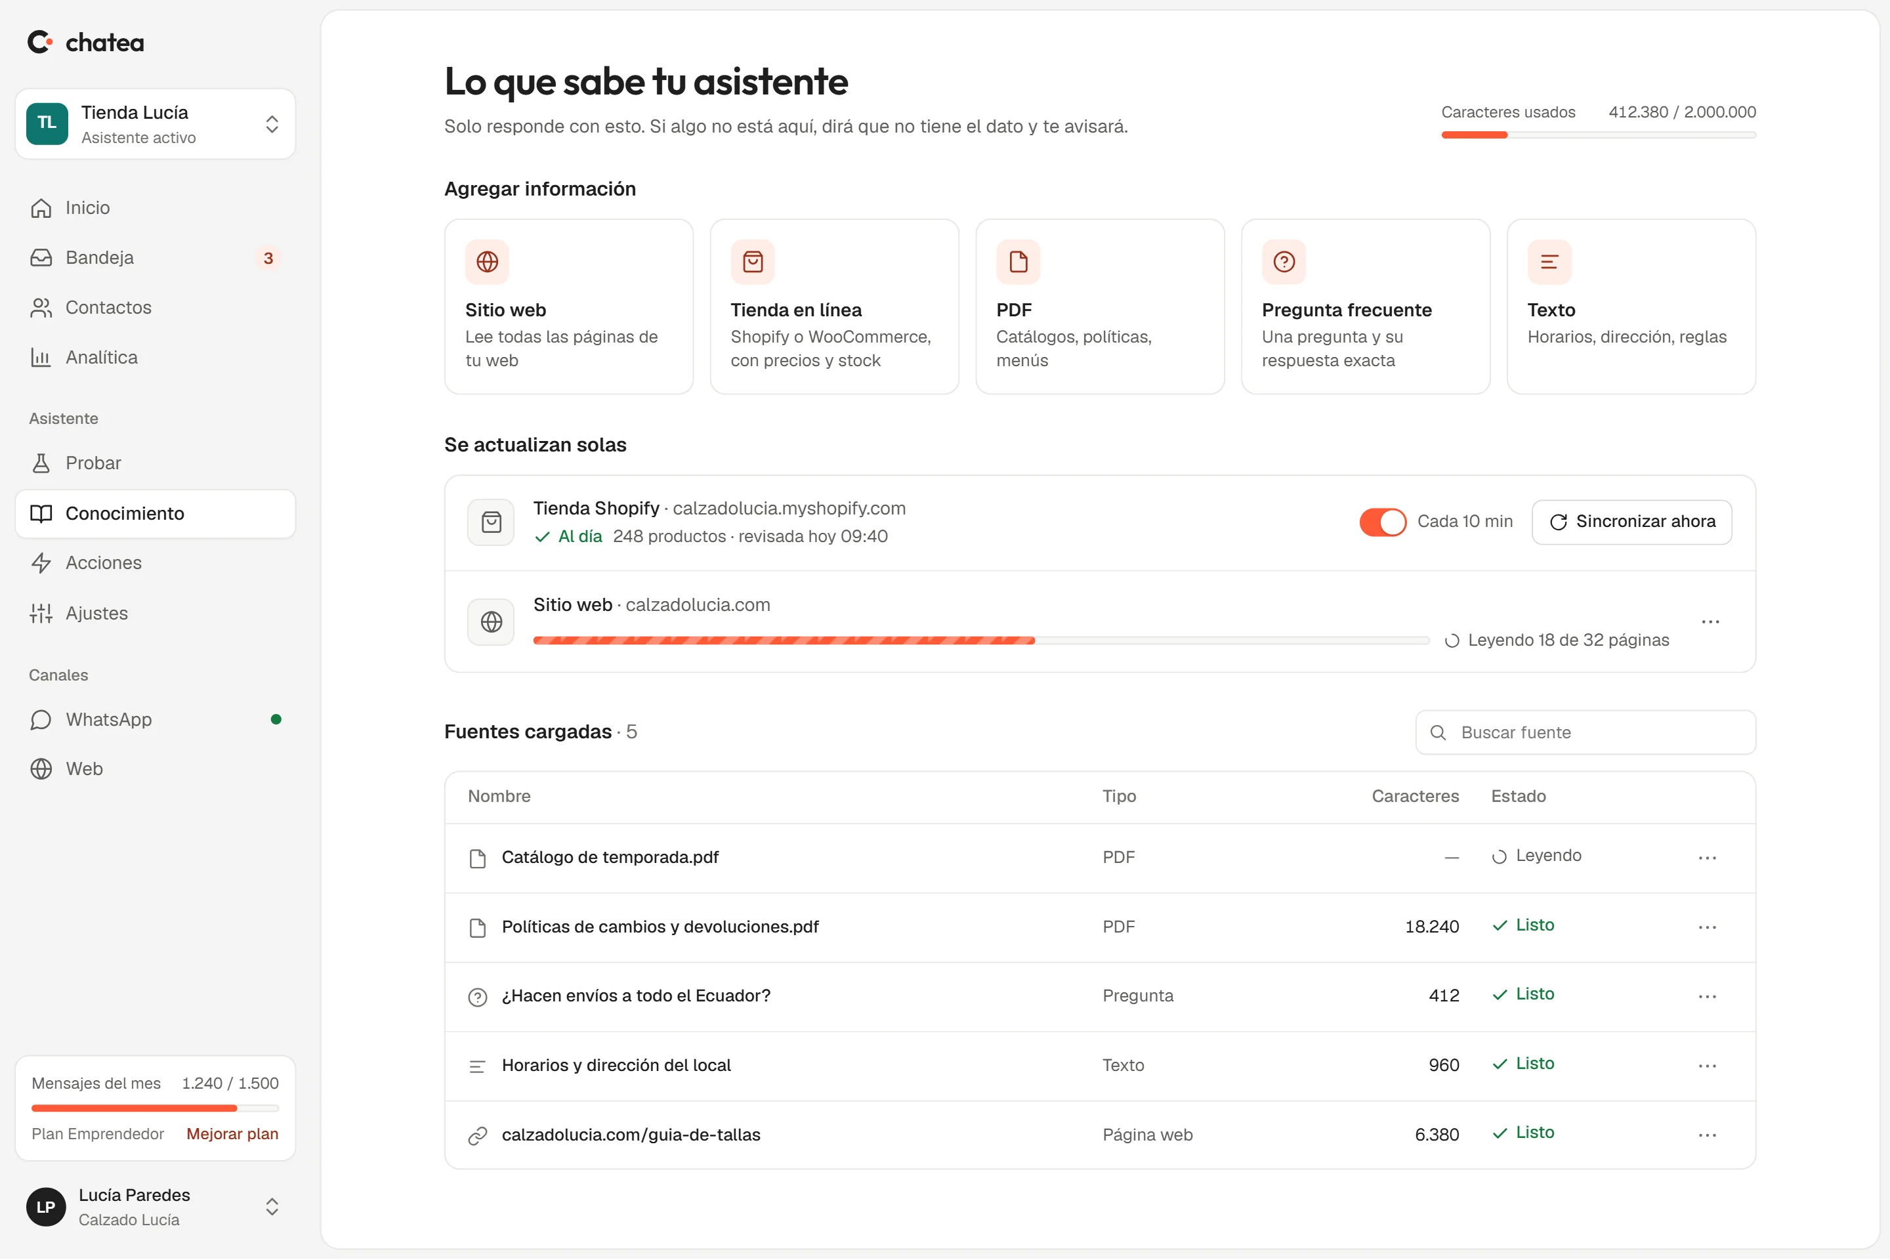This screenshot has height=1260, width=1890.
Task: Open options menu for Políticas de cambios row
Action: tap(1708, 927)
